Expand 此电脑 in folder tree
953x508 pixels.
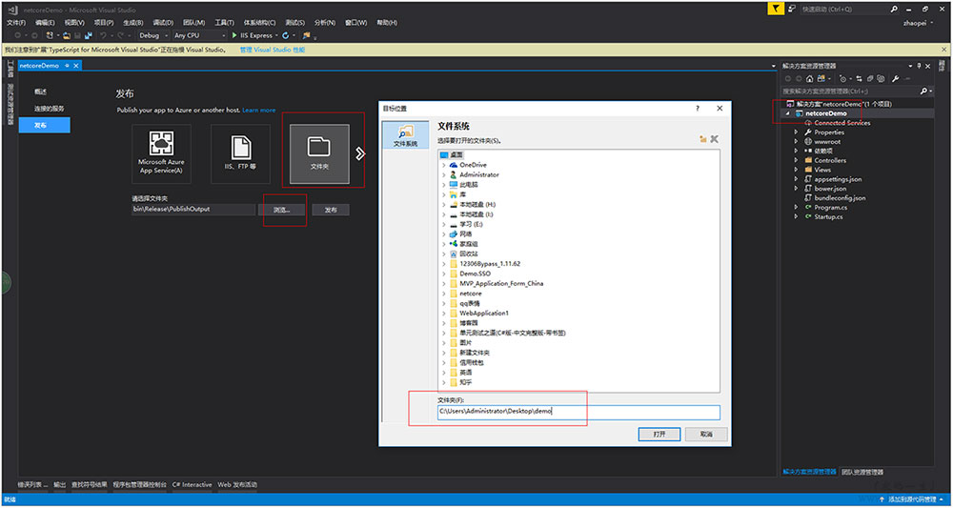click(x=444, y=185)
